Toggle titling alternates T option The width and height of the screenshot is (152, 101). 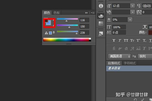pos(144,48)
